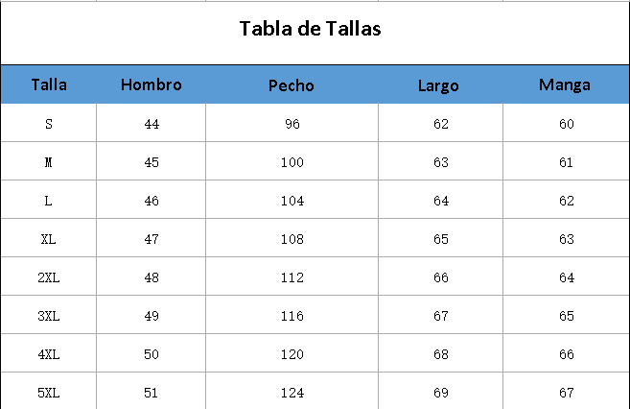Select the Talla column header

(49, 84)
